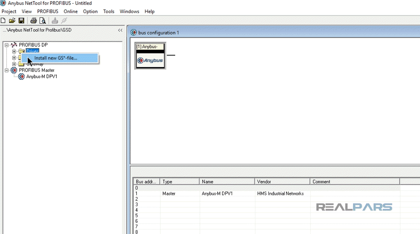Choose Install new GS*-file context entry
Screen dimensions: 420x234
(60, 58)
